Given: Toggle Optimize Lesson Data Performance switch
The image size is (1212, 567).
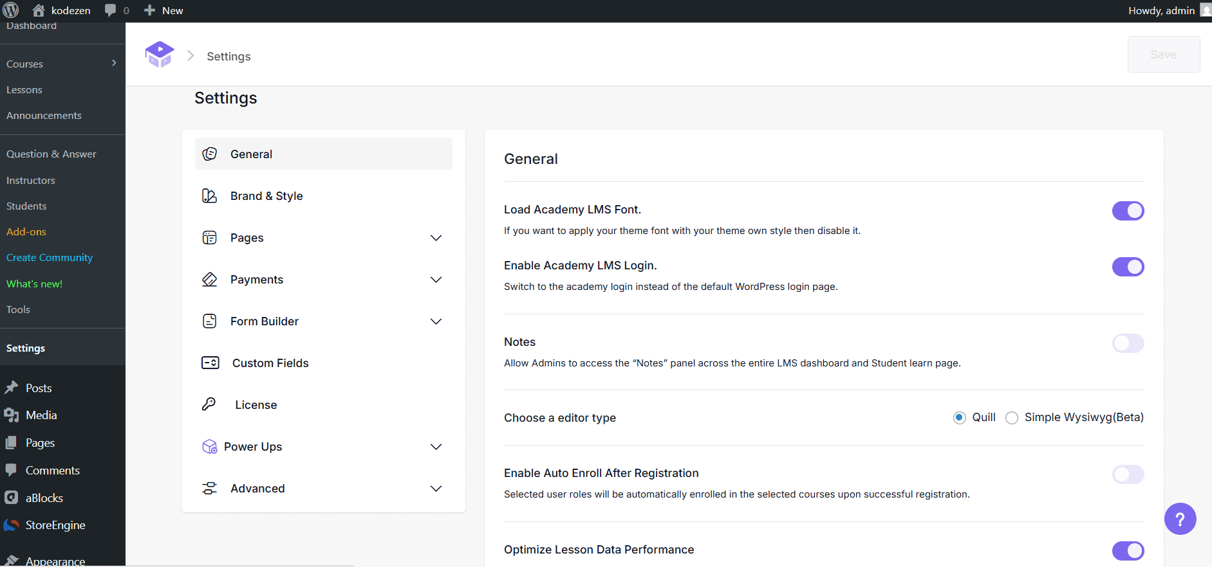Looking at the screenshot, I should coord(1128,551).
